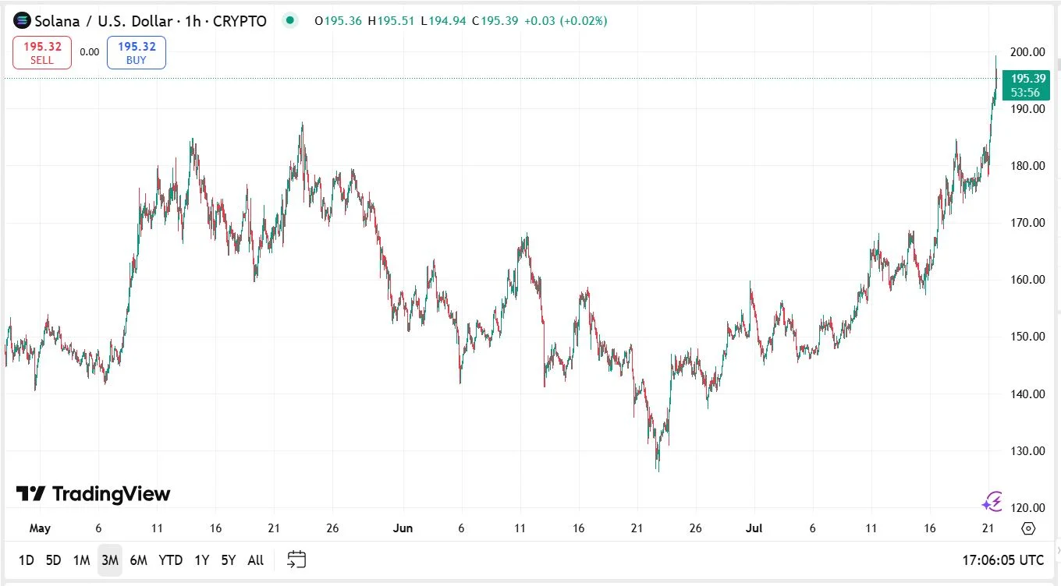Open the go-to-date calendar icon
1061x586 pixels.
[296, 560]
